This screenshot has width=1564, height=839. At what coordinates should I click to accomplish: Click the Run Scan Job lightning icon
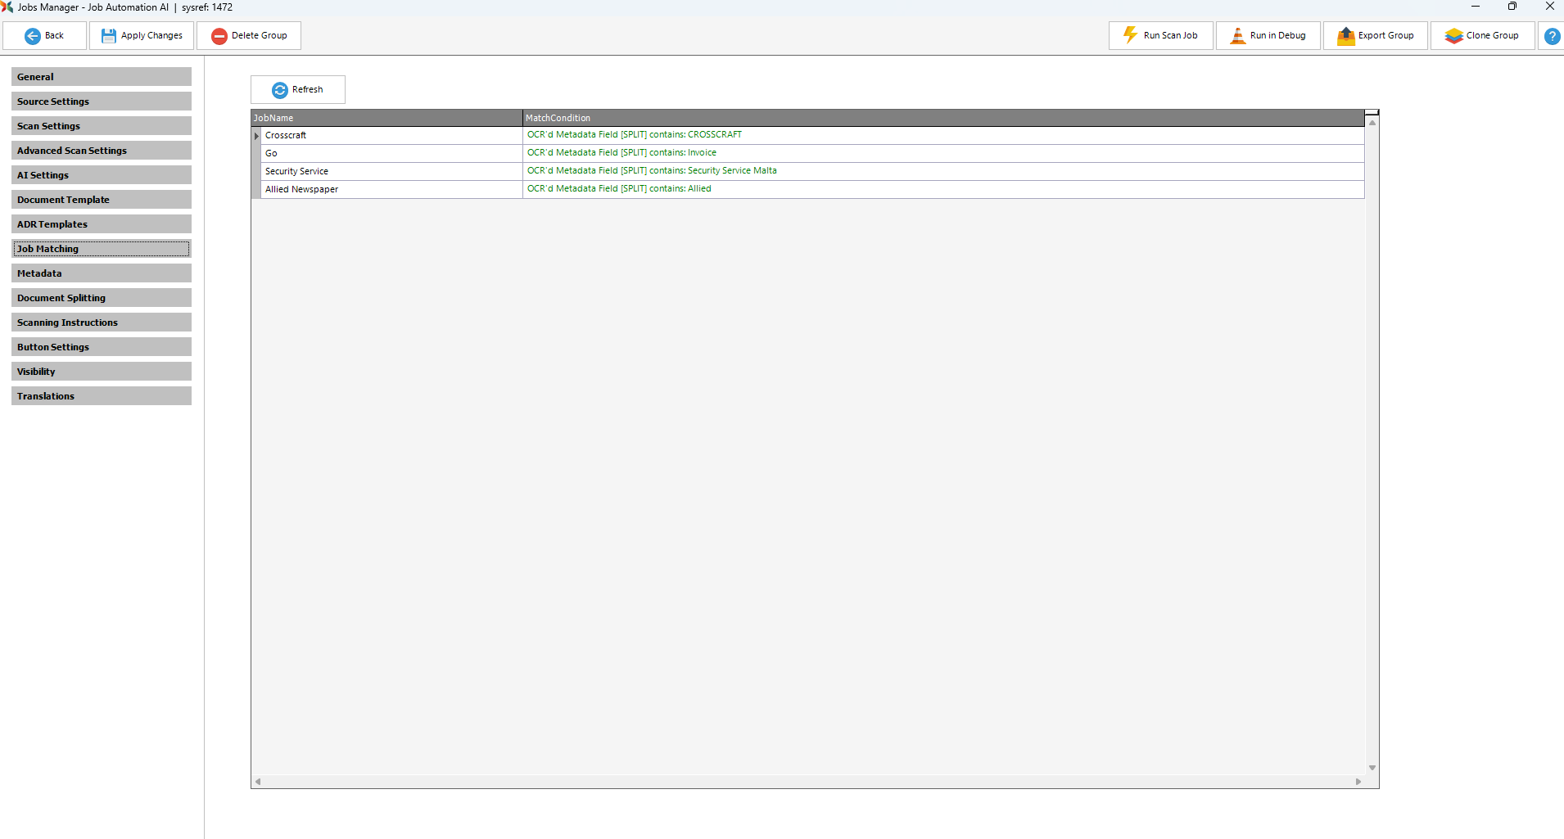click(1130, 35)
